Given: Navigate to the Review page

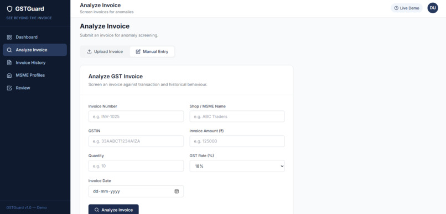Looking at the screenshot, I should coord(35,88).
